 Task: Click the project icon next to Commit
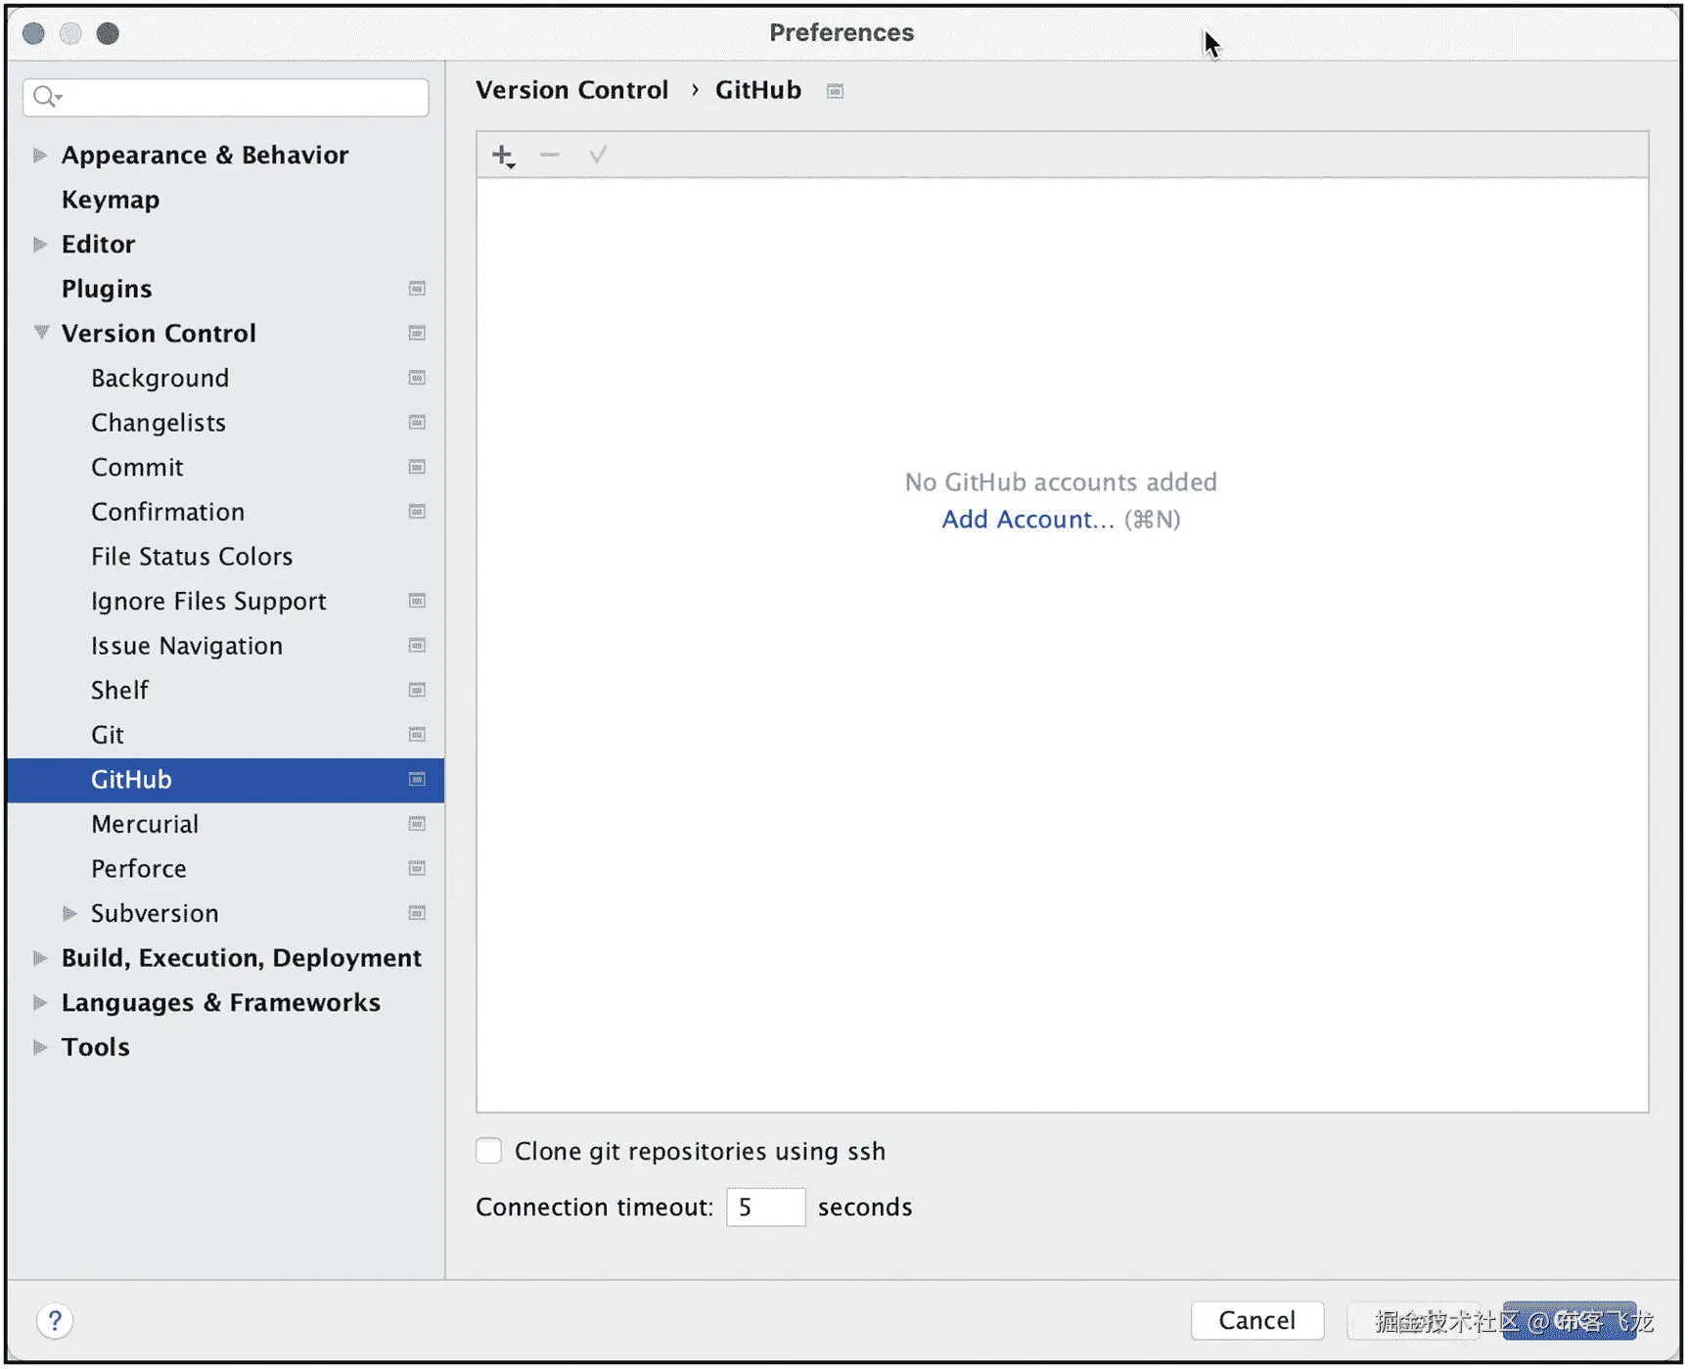[417, 468]
